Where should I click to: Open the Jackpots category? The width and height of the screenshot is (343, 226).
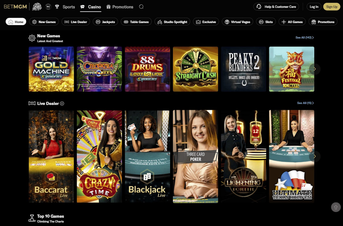click(x=105, y=22)
